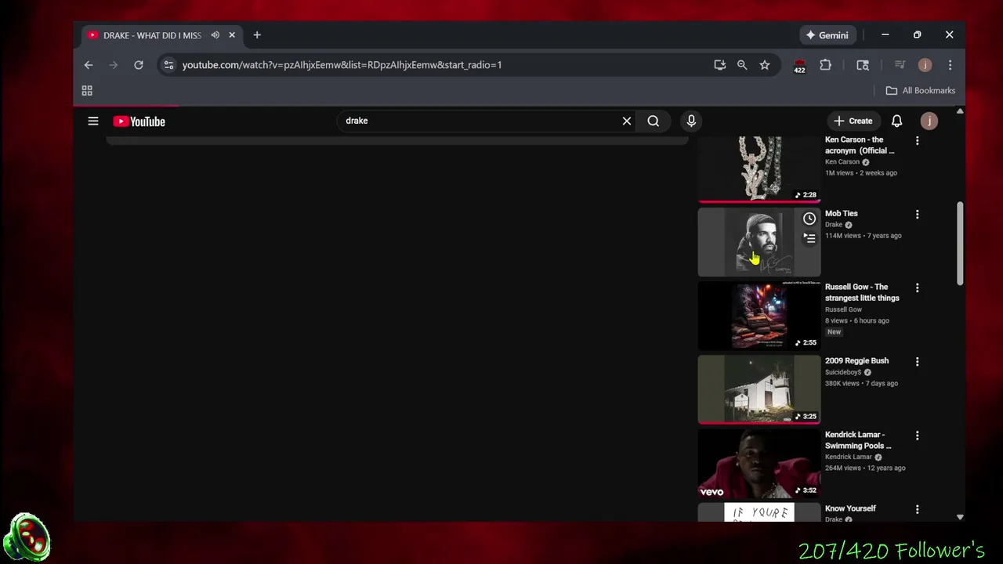Open zoom control in address bar
The image size is (1003, 564).
742,65
